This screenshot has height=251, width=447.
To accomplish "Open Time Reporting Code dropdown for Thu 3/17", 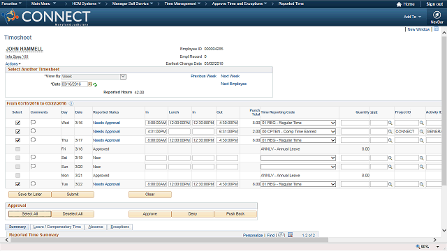I will (x=298, y=140).
